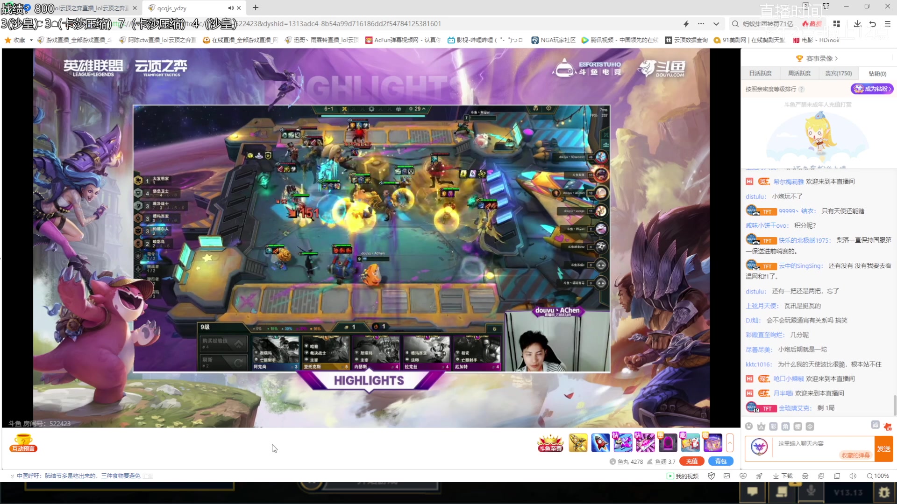This screenshot has width=897, height=504.
Task: Mute the qcqjs_ydzy tab audio
Action: click(231, 8)
